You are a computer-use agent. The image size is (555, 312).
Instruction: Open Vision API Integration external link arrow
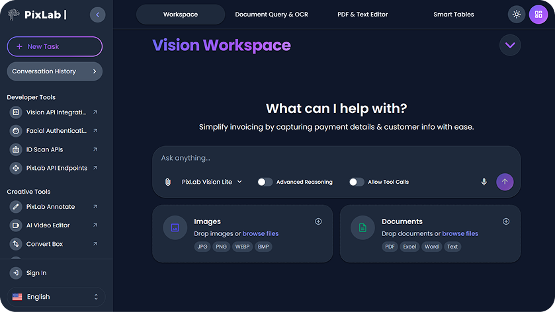tap(95, 112)
